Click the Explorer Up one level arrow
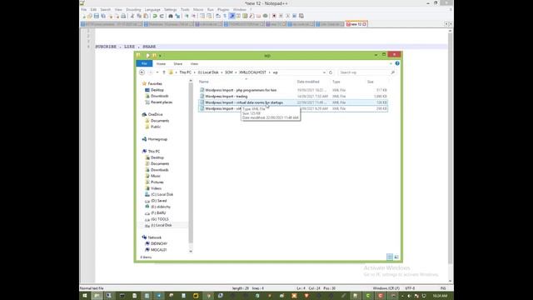The height and width of the screenshot is (300, 533). click(164, 72)
